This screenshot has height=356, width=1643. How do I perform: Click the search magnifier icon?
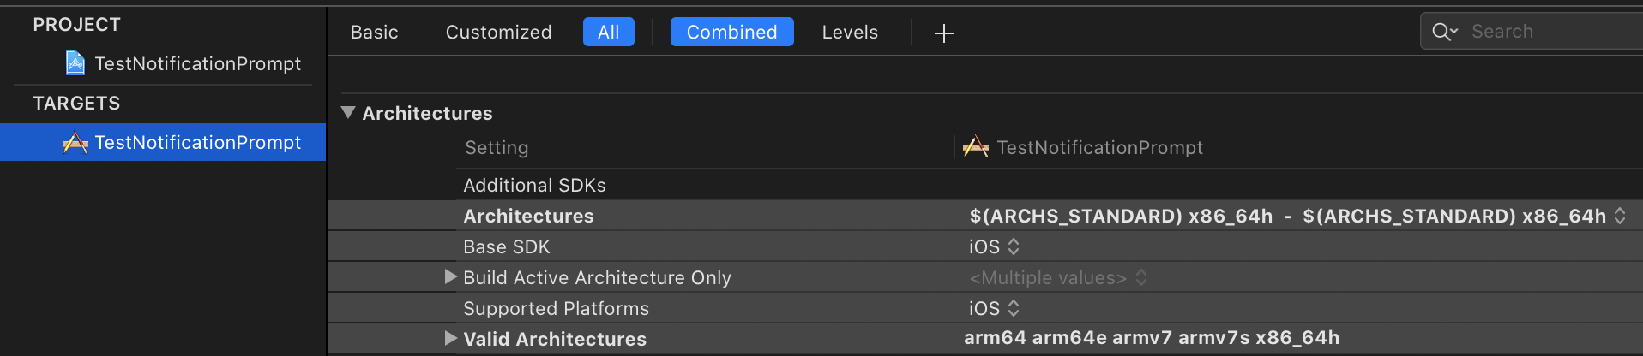[1444, 32]
